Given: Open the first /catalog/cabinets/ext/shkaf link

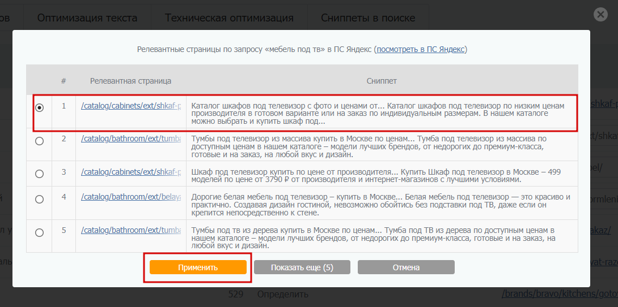Looking at the screenshot, I should click(131, 105).
